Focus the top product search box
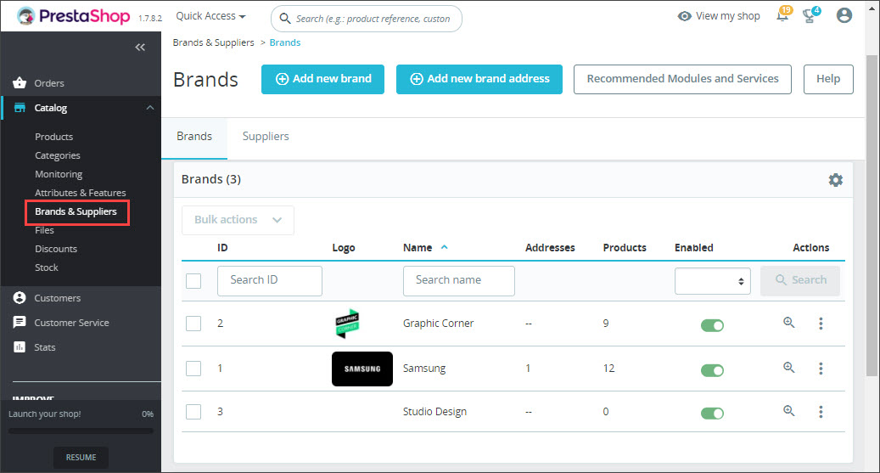The width and height of the screenshot is (880, 473). click(367, 19)
